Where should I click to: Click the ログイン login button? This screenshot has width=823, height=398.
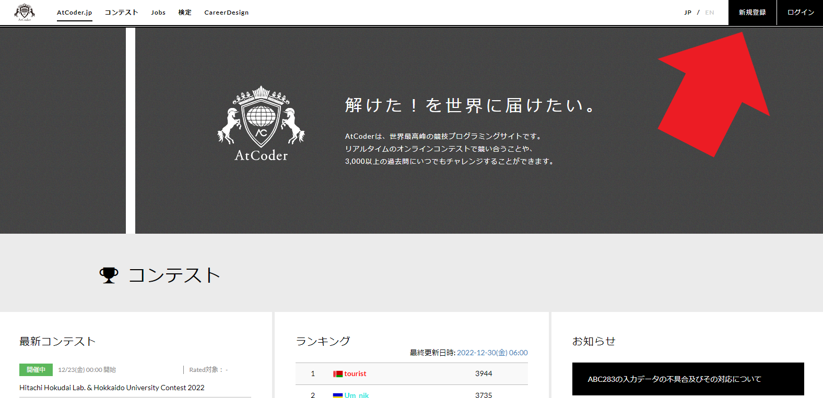coord(801,13)
